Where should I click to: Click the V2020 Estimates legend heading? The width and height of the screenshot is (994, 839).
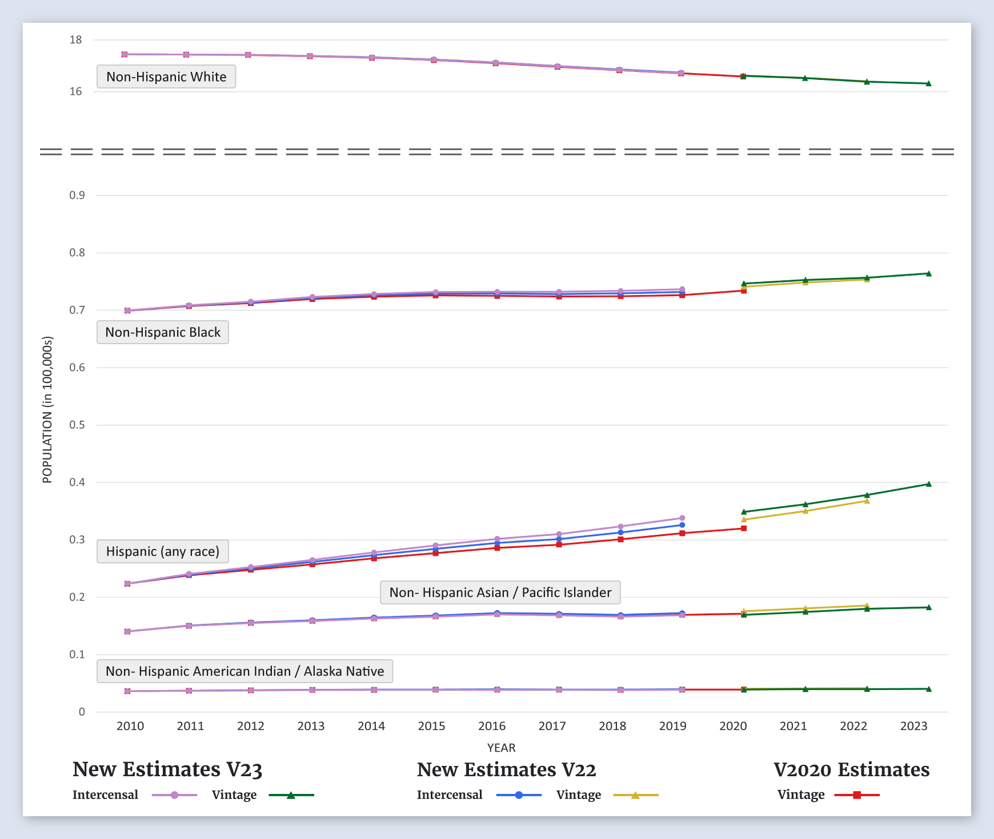click(851, 769)
